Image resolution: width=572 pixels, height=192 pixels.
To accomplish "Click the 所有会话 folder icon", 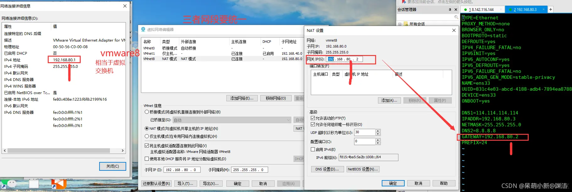I will coord(406,24).
